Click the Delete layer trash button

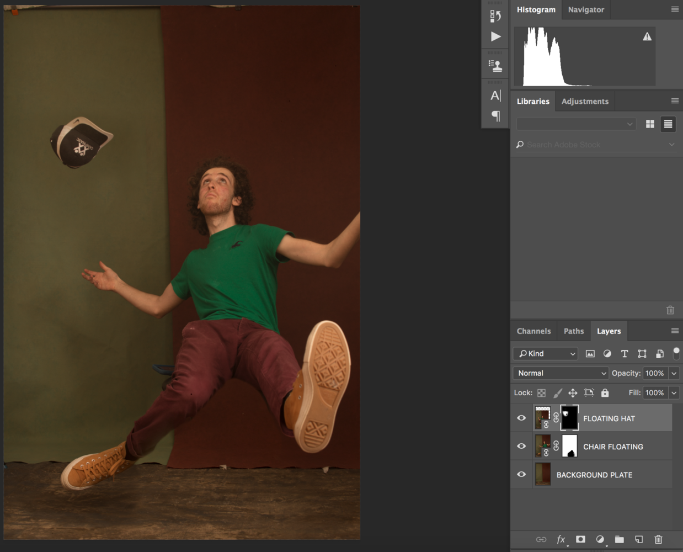pos(658,539)
